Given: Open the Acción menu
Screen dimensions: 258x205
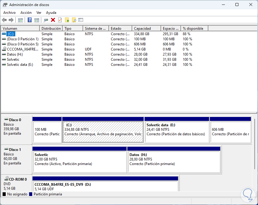Looking at the screenshot, I should click(26, 13).
